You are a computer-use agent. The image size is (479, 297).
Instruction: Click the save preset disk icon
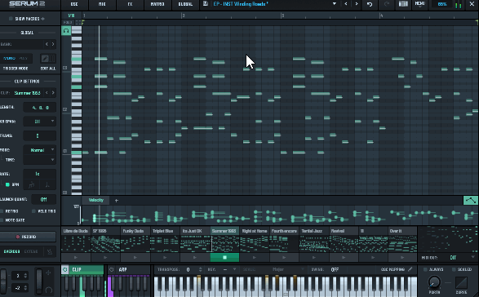coord(206,4)
